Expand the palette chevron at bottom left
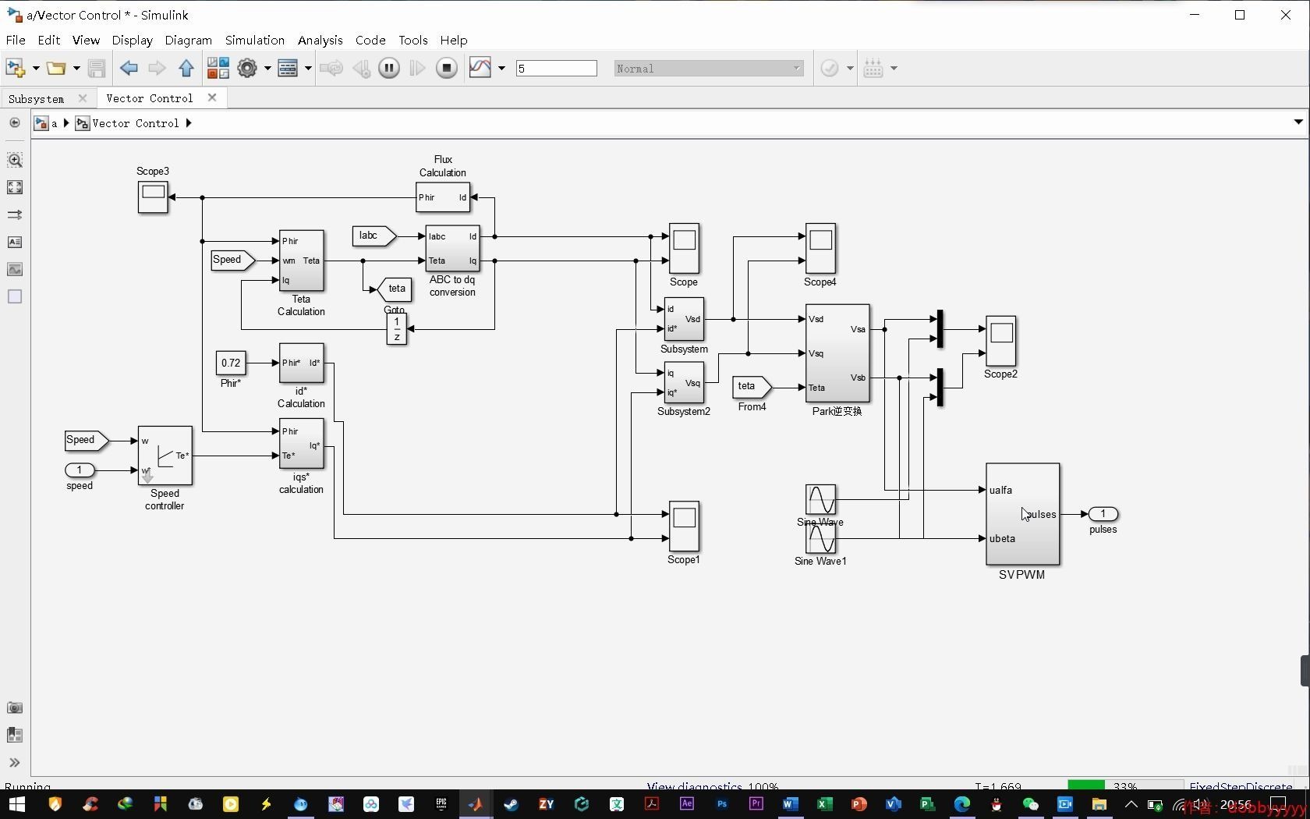1310x819 pixels. (x=15, y=763)
